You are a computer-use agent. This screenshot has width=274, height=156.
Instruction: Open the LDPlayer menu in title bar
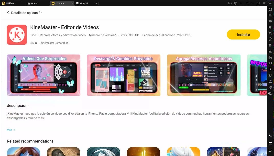[241, 3]
